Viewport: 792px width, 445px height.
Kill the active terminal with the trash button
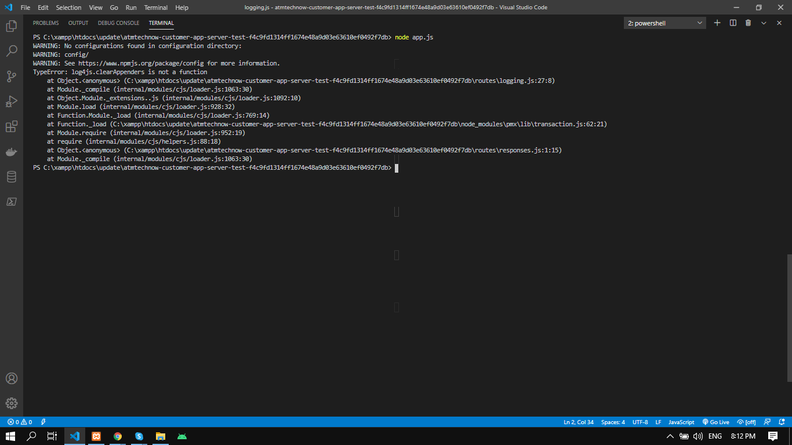pos(748,23)
